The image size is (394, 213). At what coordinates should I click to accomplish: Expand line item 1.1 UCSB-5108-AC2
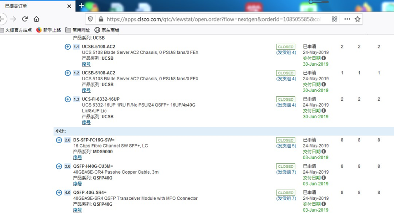67,47
